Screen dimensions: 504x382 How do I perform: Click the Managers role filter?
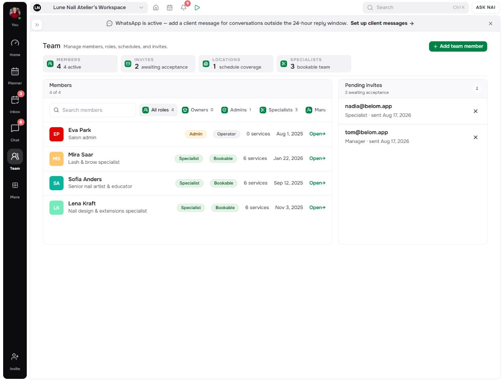pos(315,110)
